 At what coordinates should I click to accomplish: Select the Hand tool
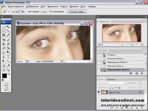click(x=4, y=70)
